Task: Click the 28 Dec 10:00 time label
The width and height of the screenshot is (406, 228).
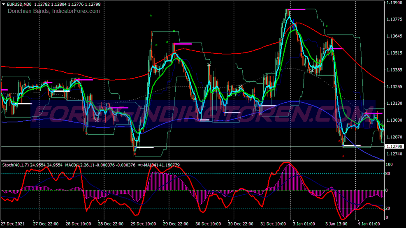Action: coord(78,223)
